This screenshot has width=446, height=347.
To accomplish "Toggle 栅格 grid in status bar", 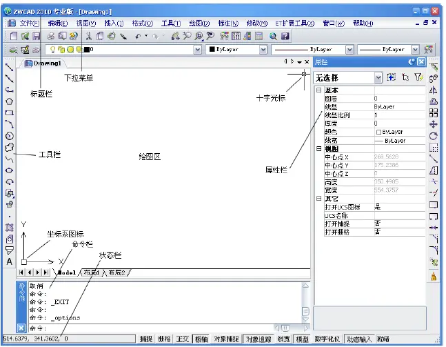I will (164, 339).
